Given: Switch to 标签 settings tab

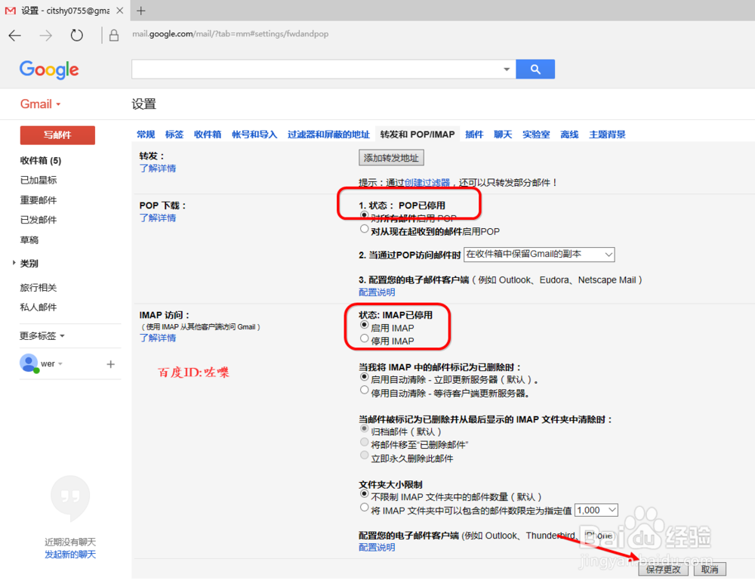Looking at the screenshot, I should [x=174, y=134].
